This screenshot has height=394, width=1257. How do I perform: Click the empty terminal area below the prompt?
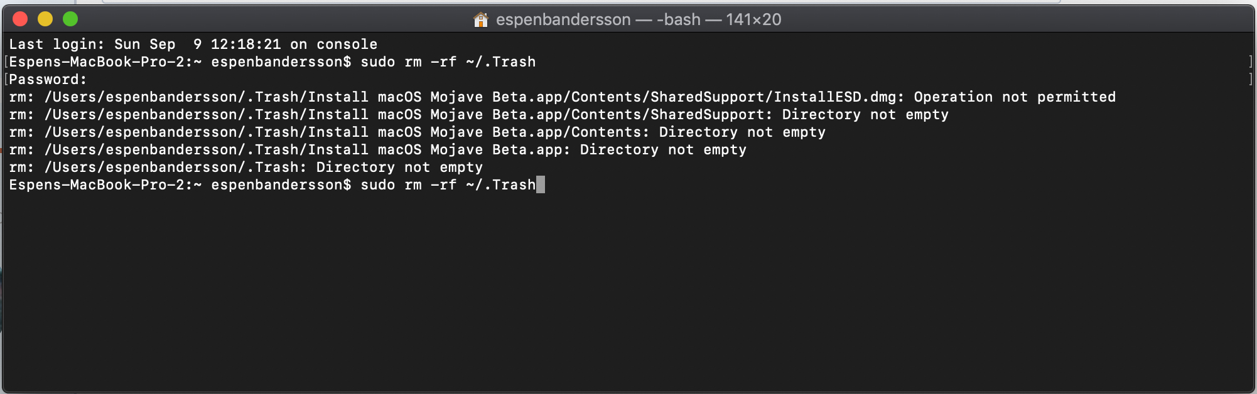pyautogui.click(x=628, y=289)
